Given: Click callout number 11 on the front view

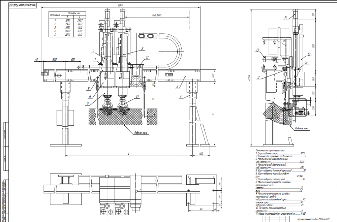Looking at the screenshot, I should pyautogui.click(x=147, y=58).
